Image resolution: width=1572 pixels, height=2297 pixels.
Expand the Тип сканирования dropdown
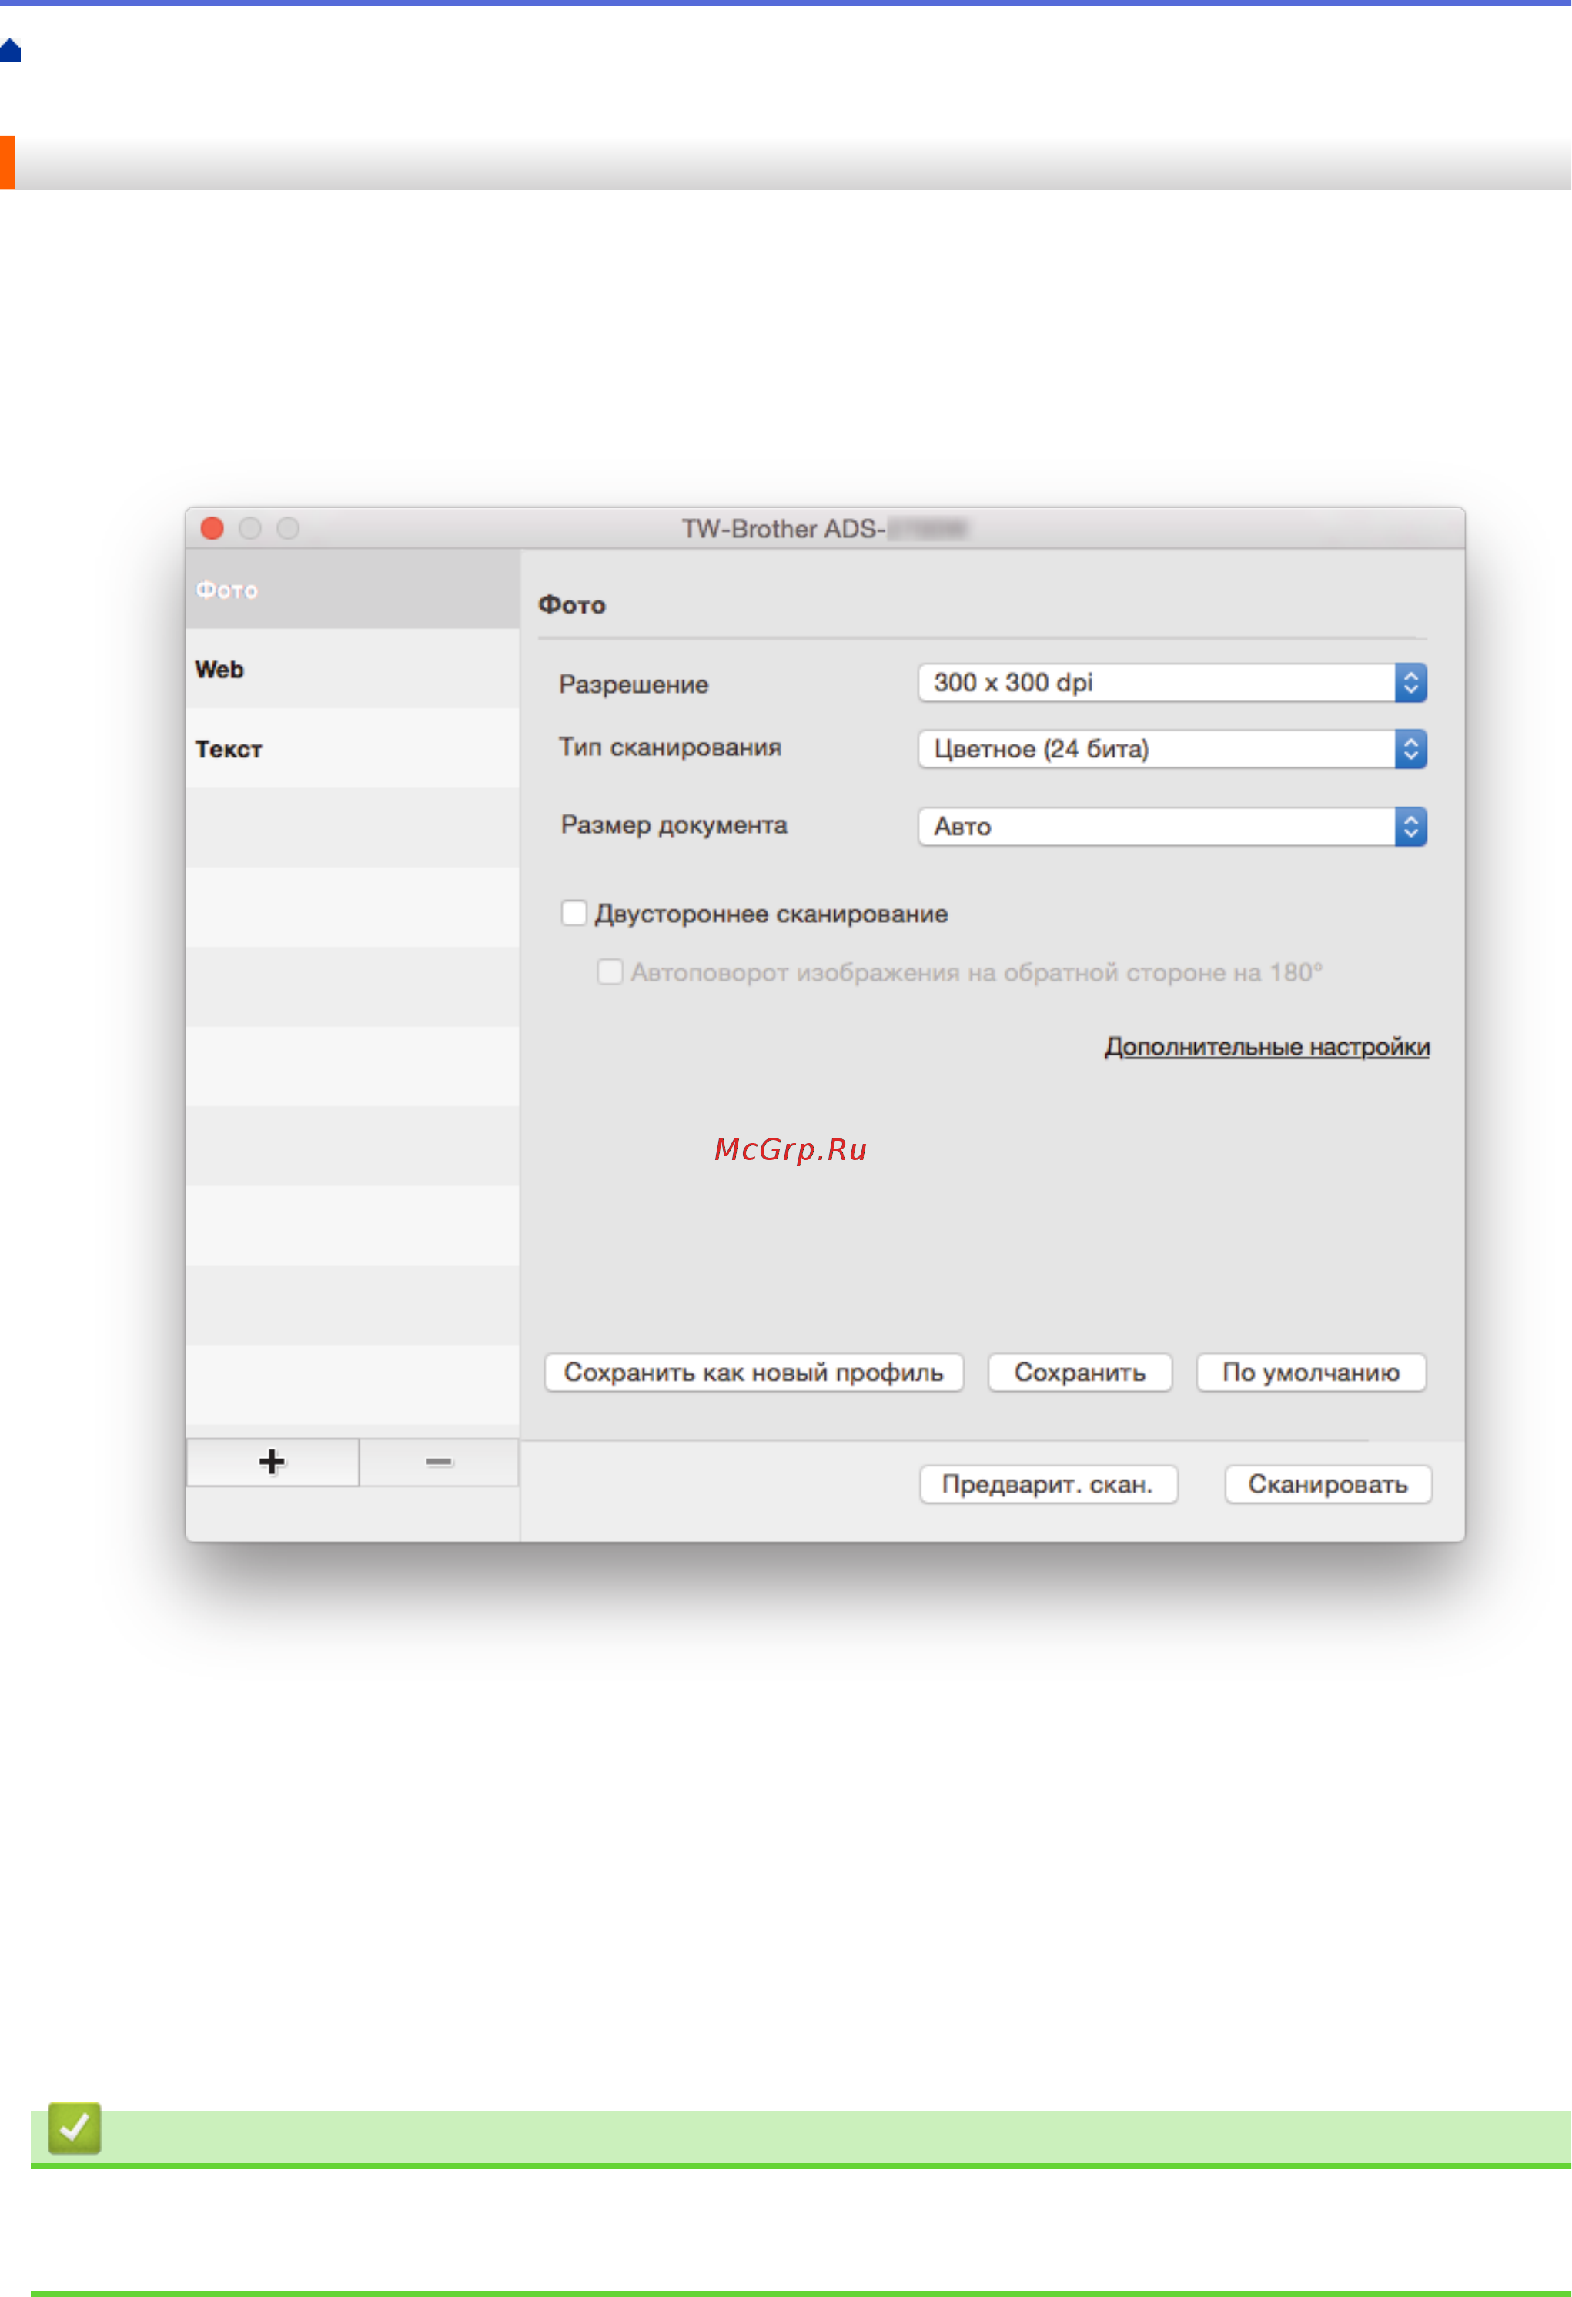[1172, 749]
